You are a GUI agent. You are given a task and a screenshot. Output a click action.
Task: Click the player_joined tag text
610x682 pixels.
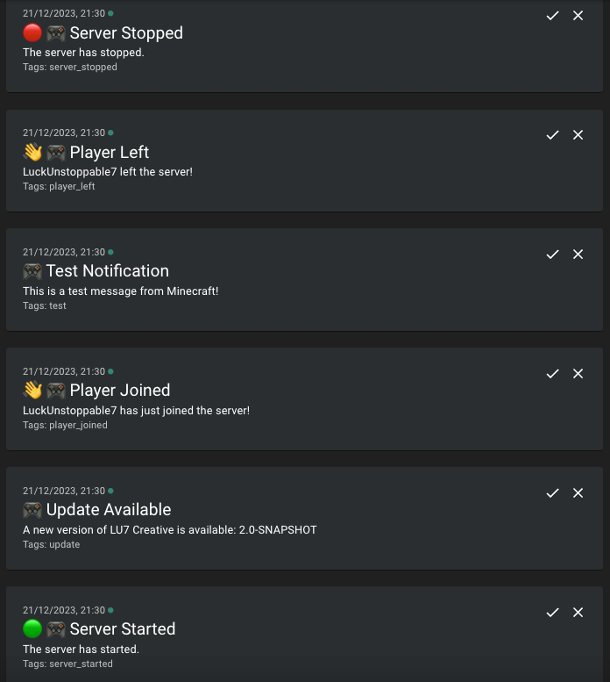pyautogui.click(x=78, y=425)
